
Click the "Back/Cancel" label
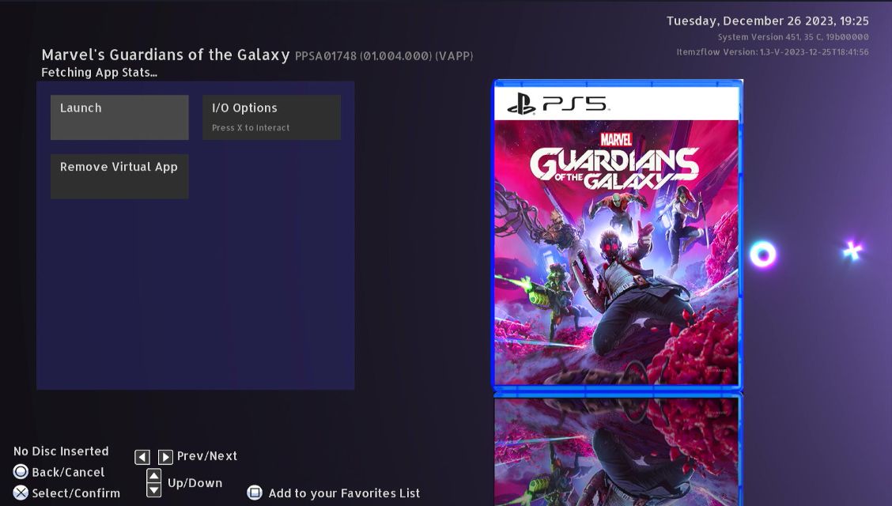tap(68, 473)
